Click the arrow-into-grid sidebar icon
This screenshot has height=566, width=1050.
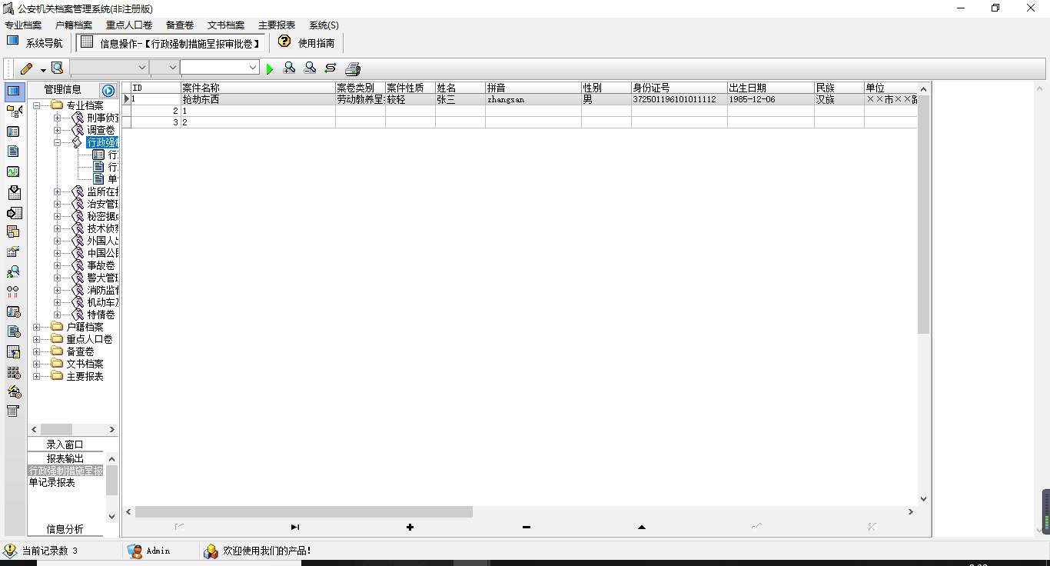pos(14,212)
